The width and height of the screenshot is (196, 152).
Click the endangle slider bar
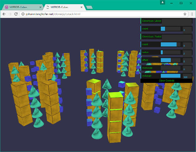(171, 76)
